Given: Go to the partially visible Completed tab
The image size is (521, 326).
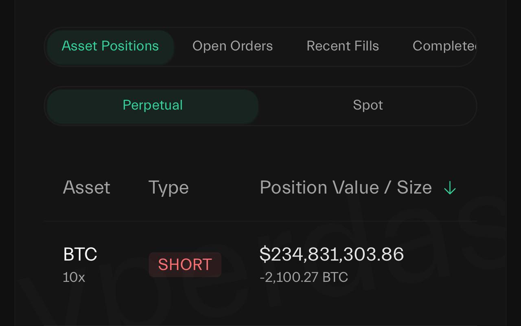Looking at the screenshot, I should click(x=444, y=46).
